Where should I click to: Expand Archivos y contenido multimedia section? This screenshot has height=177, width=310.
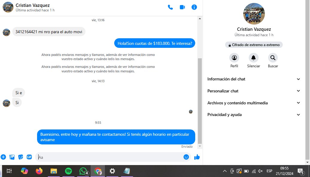(254, 103)
